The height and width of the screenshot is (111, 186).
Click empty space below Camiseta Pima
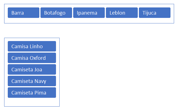tap(32, 102)
